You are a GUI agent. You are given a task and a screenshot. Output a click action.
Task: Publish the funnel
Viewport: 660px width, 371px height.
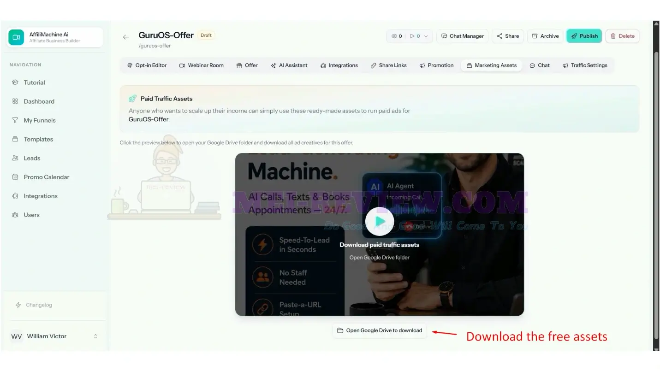(x=584, y=36)
